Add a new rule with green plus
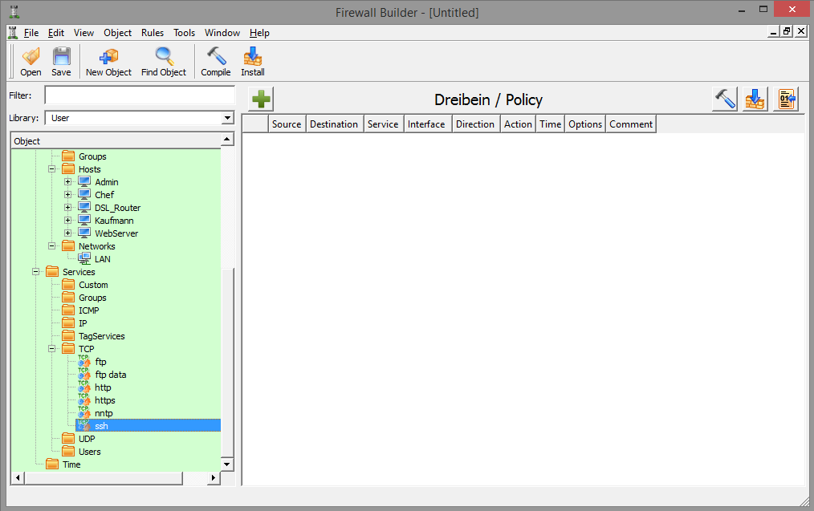The width and height of the screenshot is (814, 511). (x=262, y=99)
